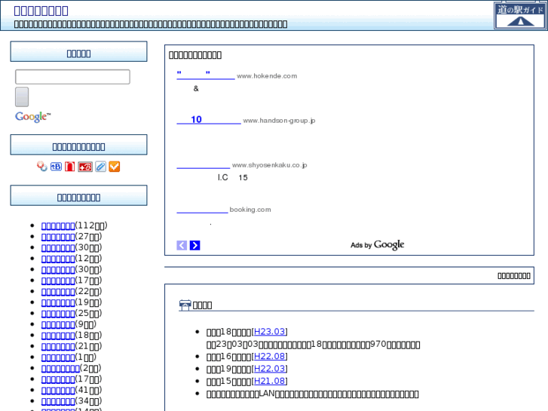Click the 道の駅ガイド logo in header
Image resolution: width=548 pixels, height=411 pixels.
tap(520, 16)
